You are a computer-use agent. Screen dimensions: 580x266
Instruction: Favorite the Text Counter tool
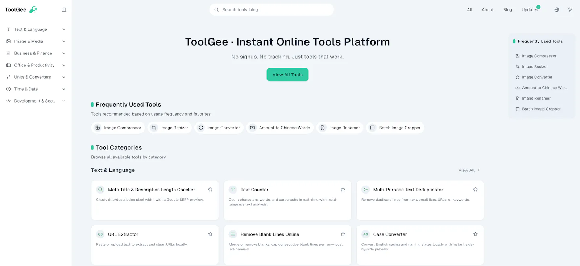pos(343,190)
